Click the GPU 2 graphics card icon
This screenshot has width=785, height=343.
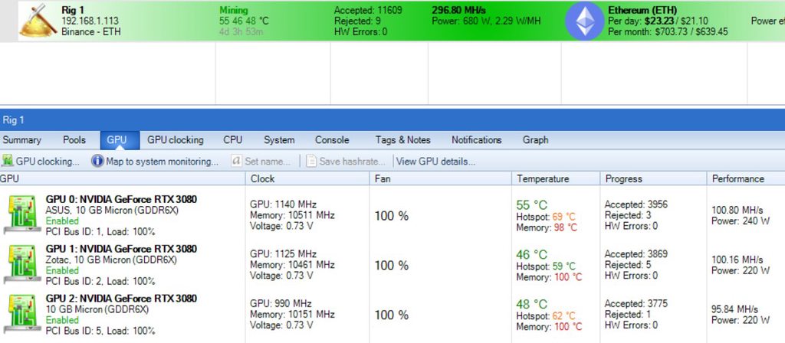22,314
